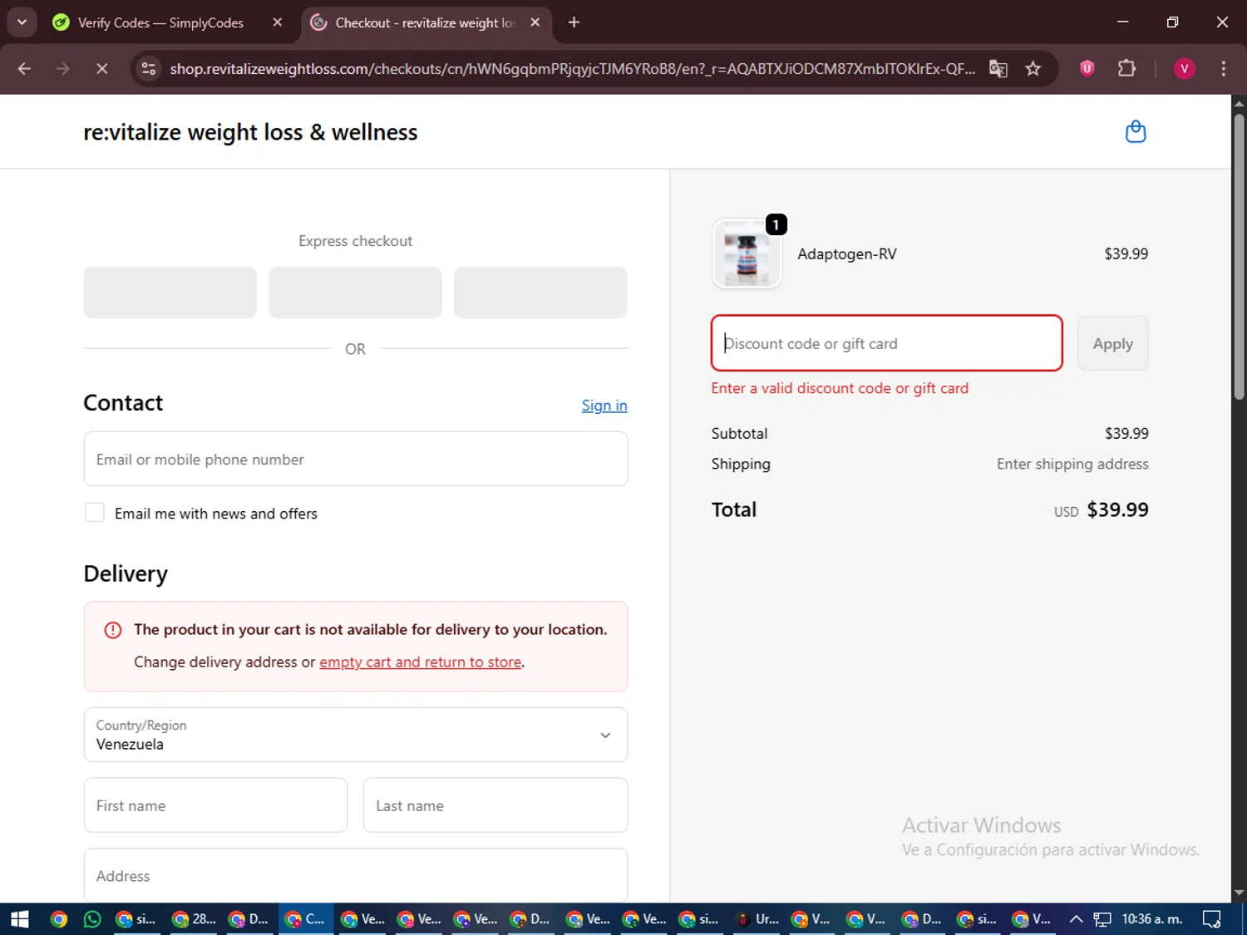This screenshot has height=935, width=1247.
Task: Click the Adaptogen-RV product thumbnail
Action: pyautogui.click(x=747, y=254)
